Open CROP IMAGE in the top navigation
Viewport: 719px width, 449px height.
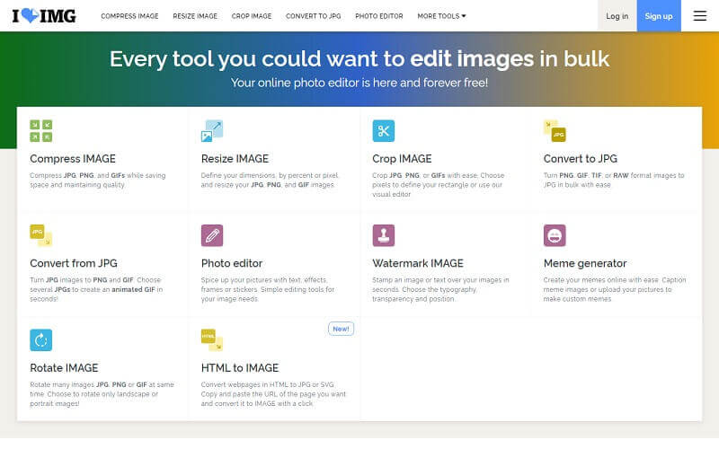252,16
